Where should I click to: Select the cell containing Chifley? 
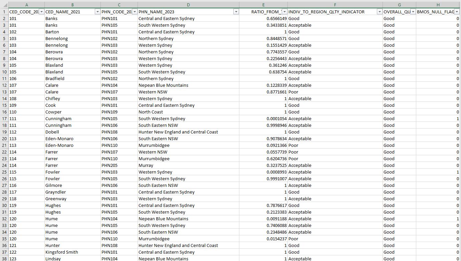[x=72, y=98]
